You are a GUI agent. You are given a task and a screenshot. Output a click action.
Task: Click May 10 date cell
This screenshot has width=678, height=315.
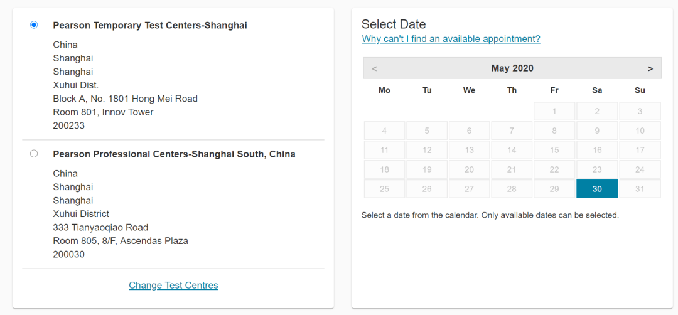pyautogui.click(x=640, y=131)
